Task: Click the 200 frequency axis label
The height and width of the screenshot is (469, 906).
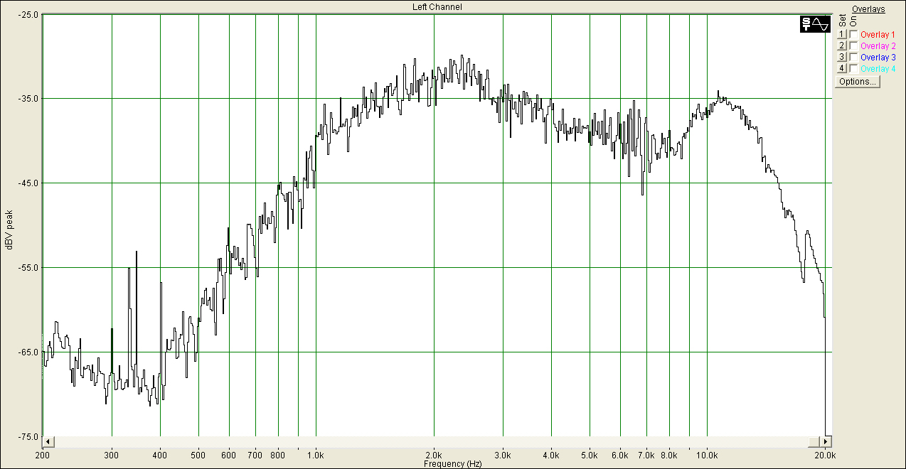Action: (x=43, y=454)
